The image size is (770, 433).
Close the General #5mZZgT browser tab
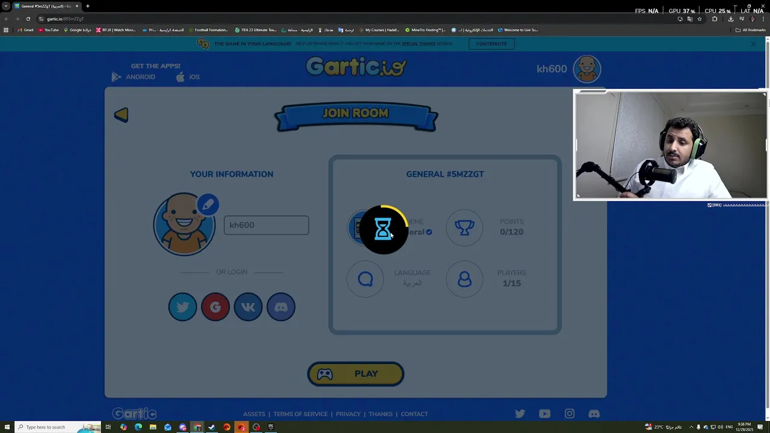[76, 6]
